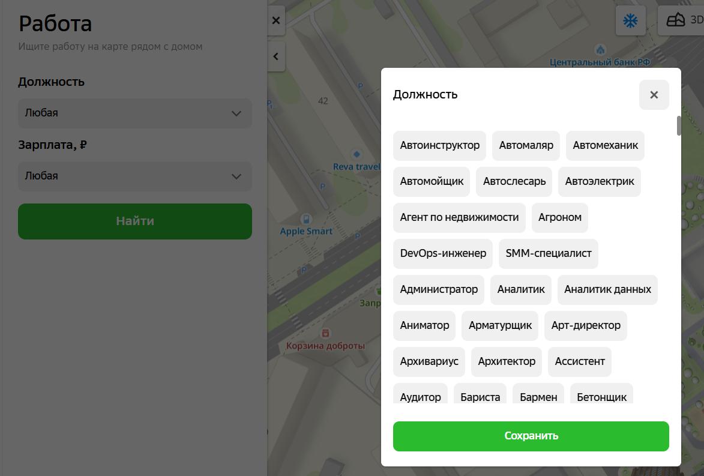Click the Reva travel map marker
Screen dimensions: 704x476
click(357, 155)
